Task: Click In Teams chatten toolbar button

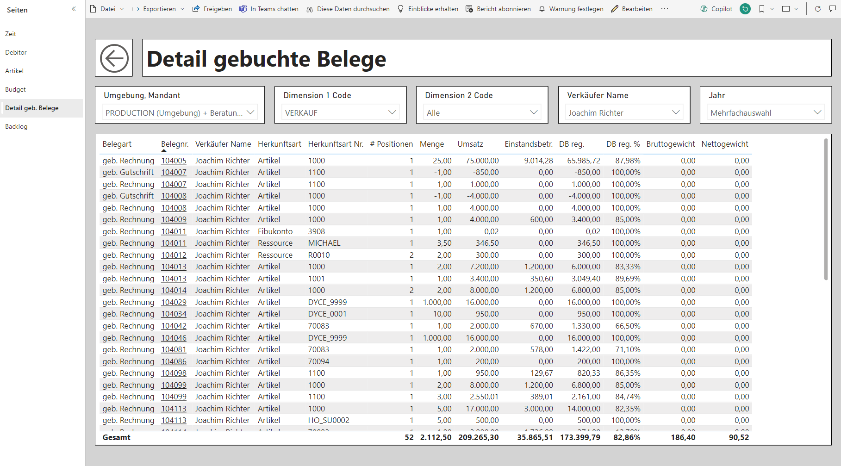Action: point(268,9)
